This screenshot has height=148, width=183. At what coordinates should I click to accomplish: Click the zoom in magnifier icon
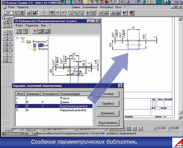[75, 13]
